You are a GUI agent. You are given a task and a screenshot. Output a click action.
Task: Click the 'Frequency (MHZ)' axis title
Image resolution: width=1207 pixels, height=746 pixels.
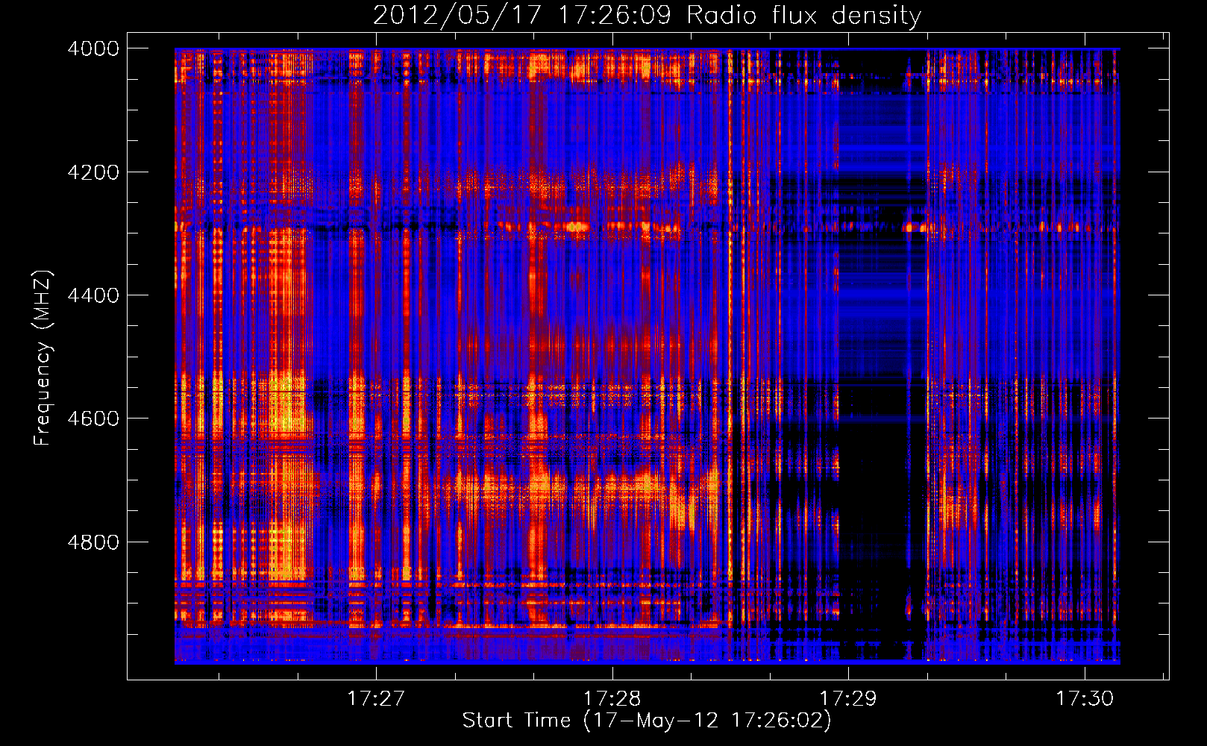click(x=43, y=358)
